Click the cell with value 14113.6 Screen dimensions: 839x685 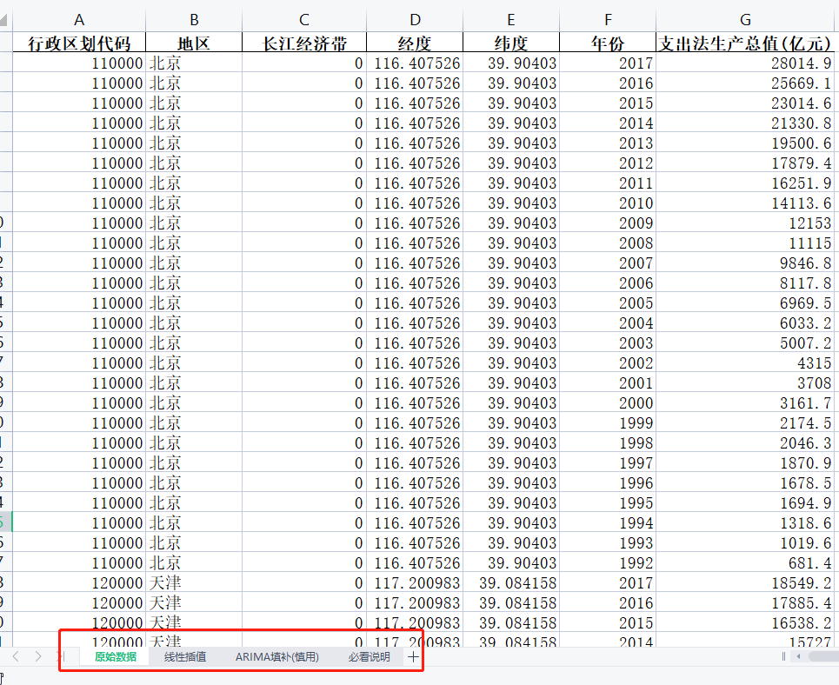745,203
